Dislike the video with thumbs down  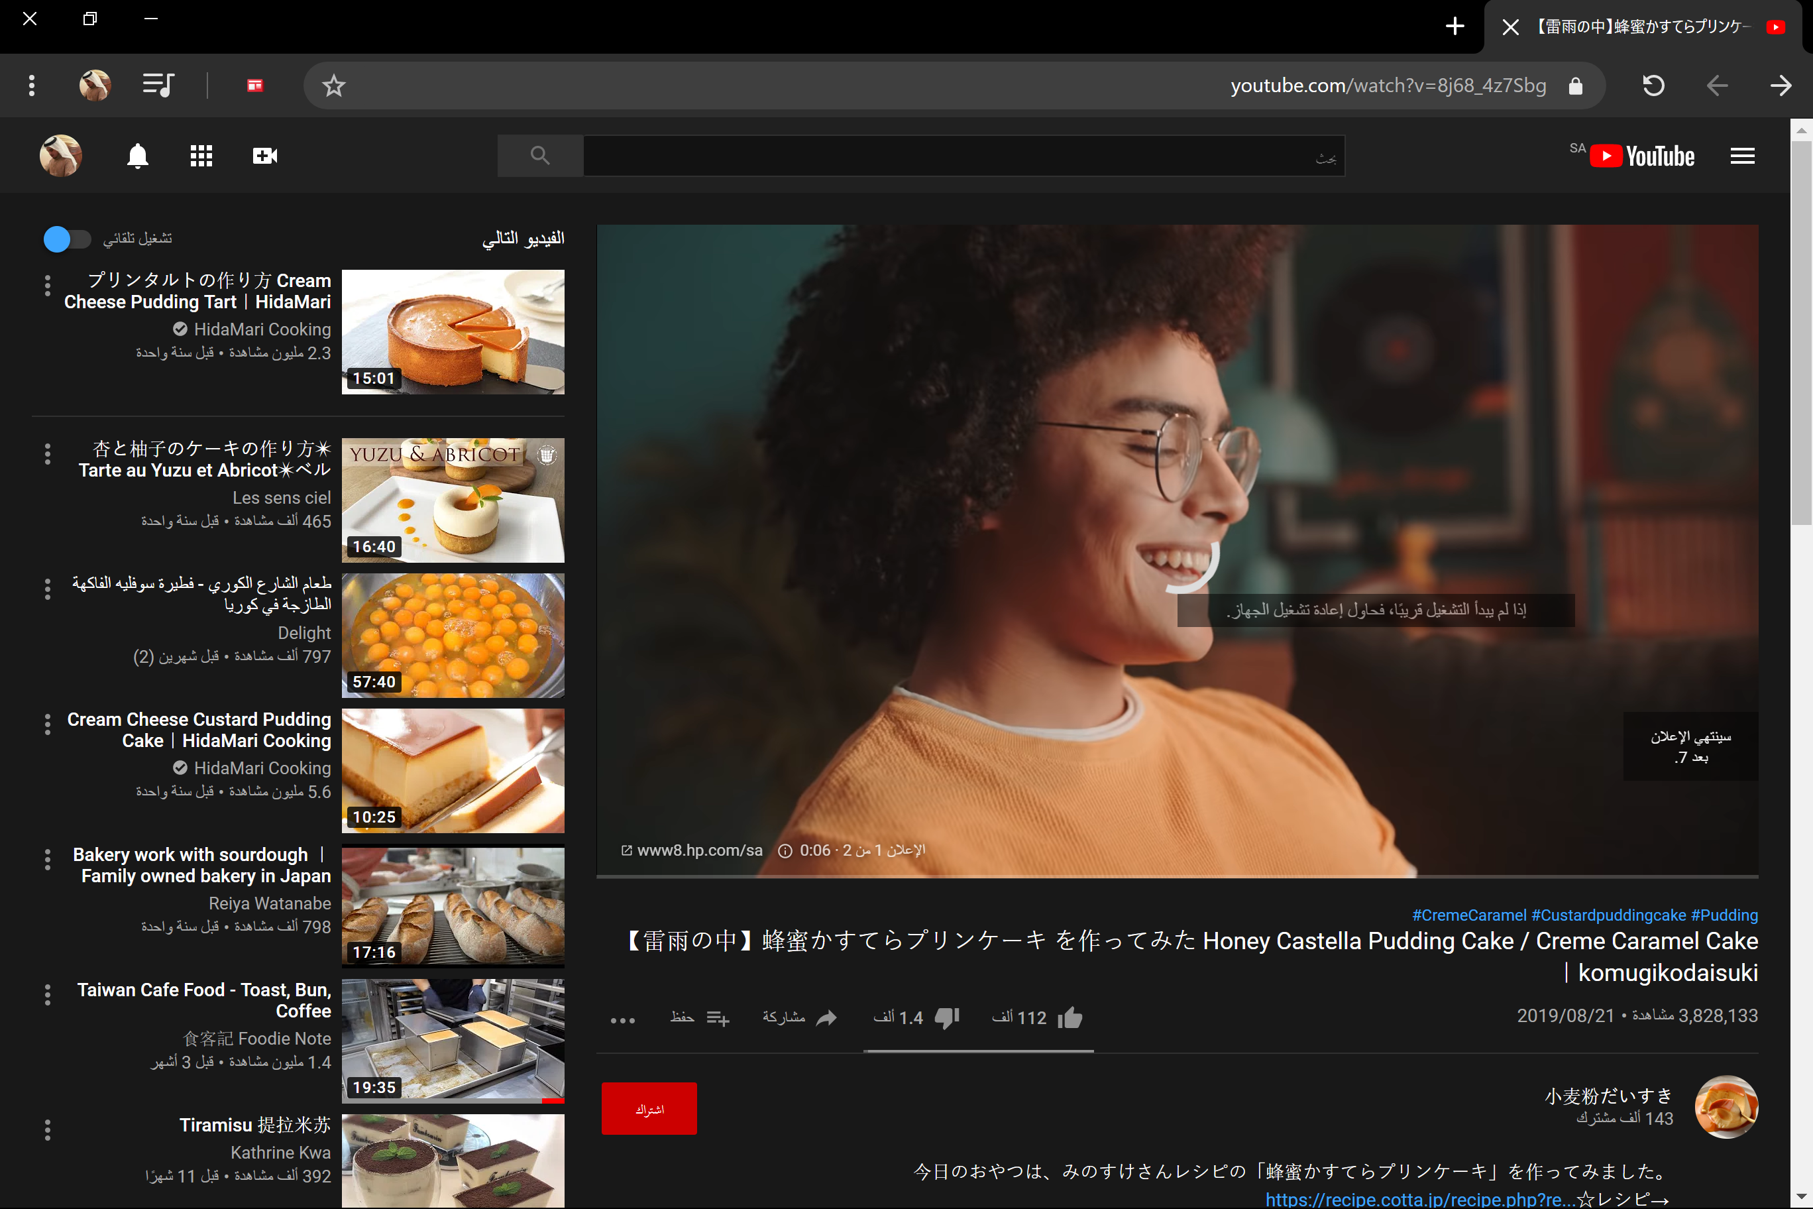pos(946,1018)
